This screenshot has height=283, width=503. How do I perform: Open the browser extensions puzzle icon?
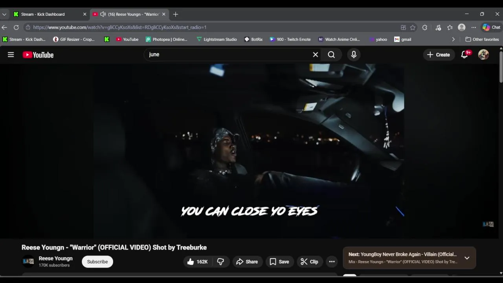(x=425, y=28)
